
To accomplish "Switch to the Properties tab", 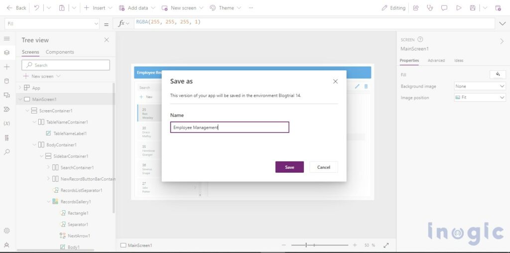I will click(x=409, y=60).
